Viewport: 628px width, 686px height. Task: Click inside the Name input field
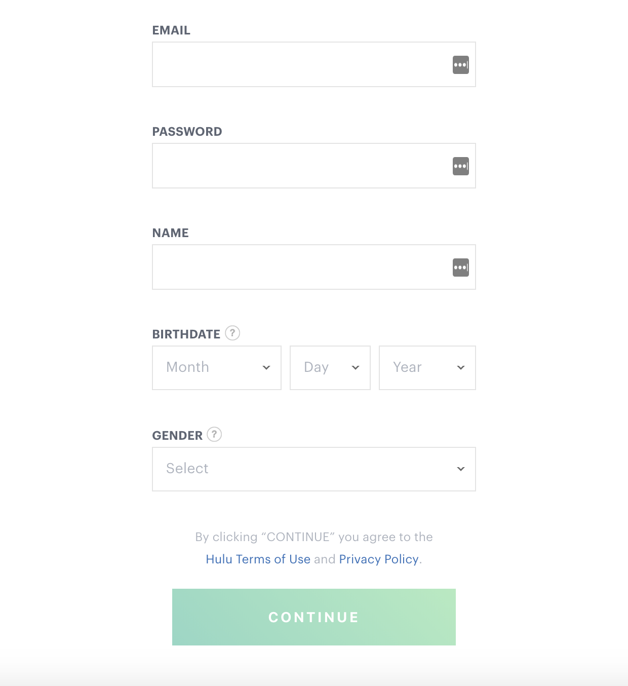point(299,267)
